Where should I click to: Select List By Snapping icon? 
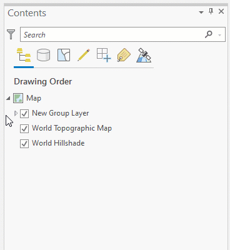point(104,55)
